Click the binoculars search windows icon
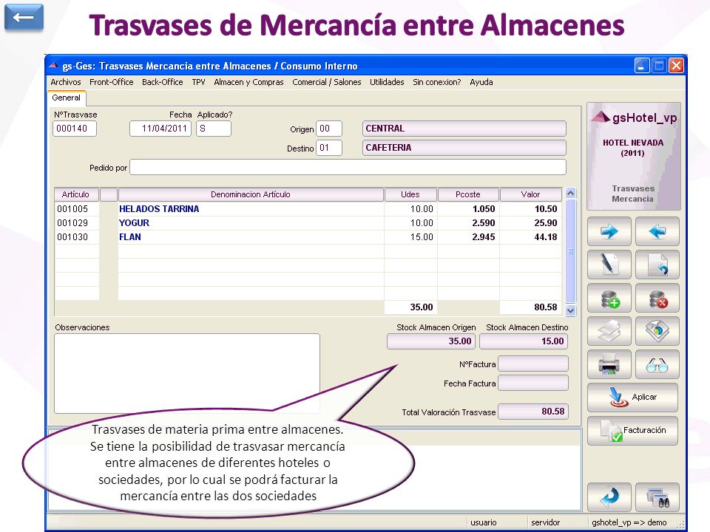710x532 pixels. click(657, 497)
